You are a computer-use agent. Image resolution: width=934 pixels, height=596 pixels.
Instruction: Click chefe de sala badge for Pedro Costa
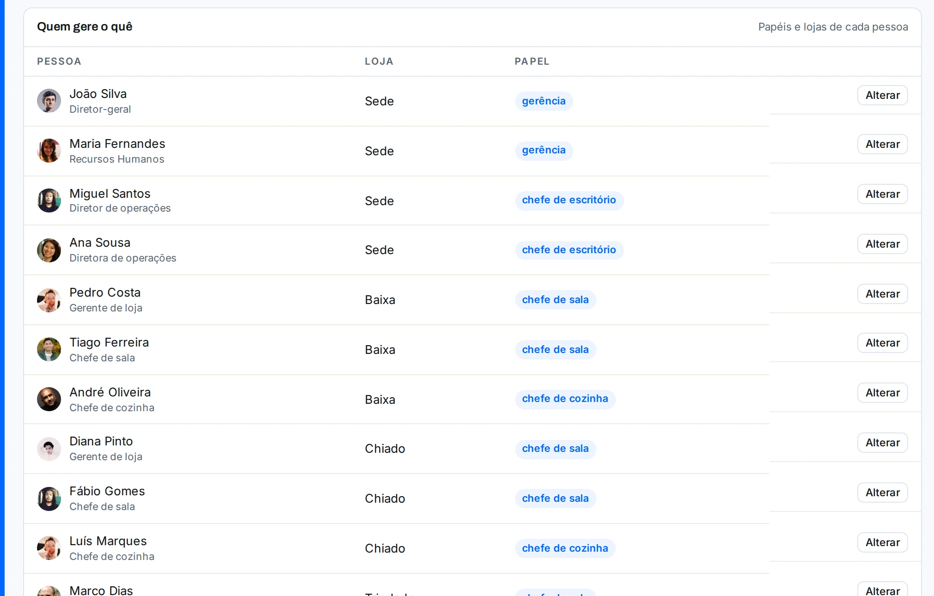click(555, 300)
